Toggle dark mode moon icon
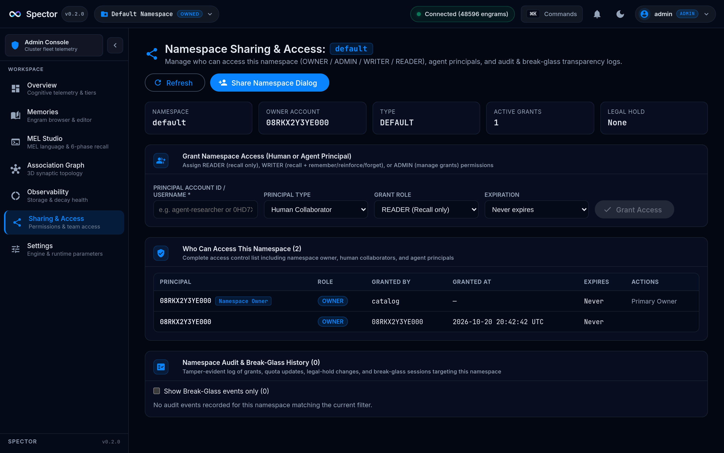This screenshot has width=724, height=453. [620, 14]
